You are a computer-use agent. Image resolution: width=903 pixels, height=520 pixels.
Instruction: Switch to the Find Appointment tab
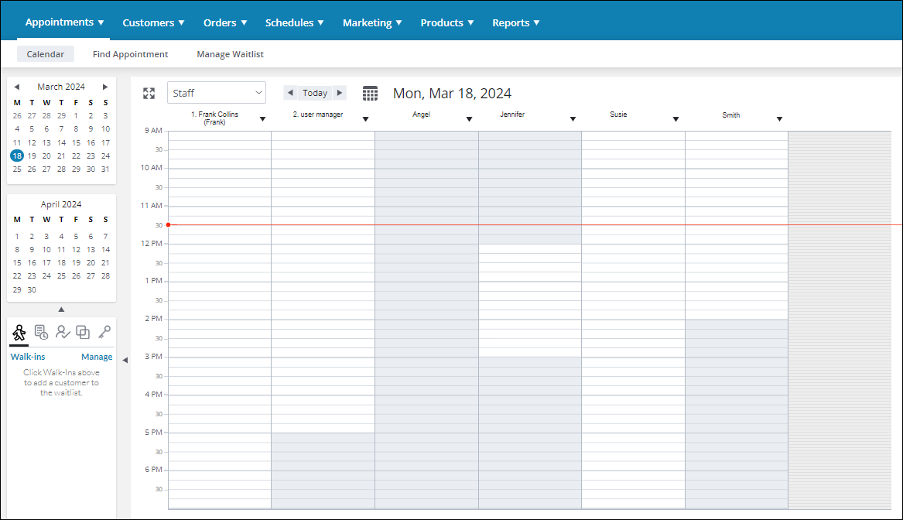(130, 54)
